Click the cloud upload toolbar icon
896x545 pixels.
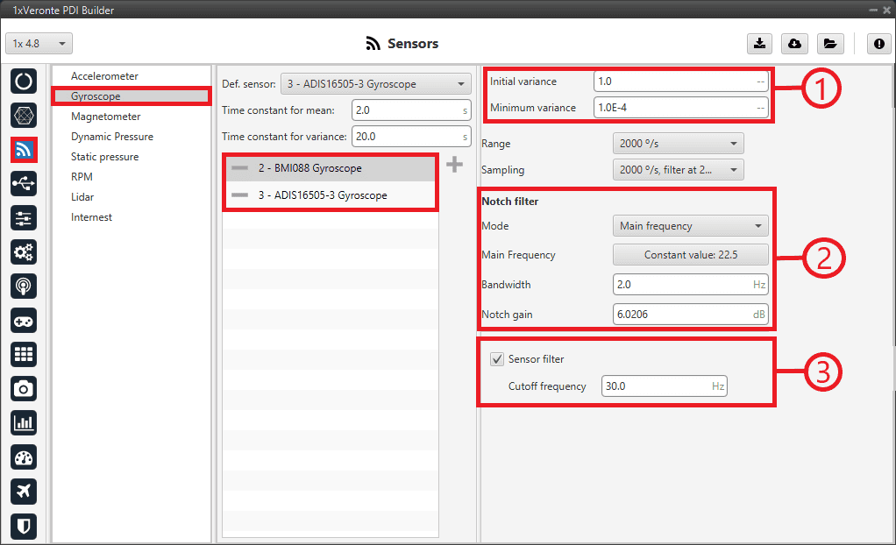[793, 44]
